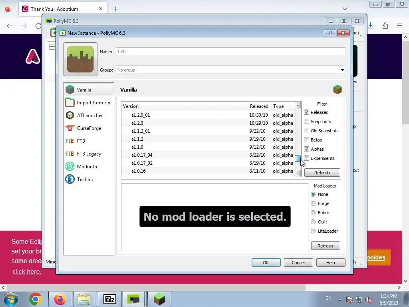
Task: Click the grass block instance icon
Action: pyautogui.click(x=80, y=59)
